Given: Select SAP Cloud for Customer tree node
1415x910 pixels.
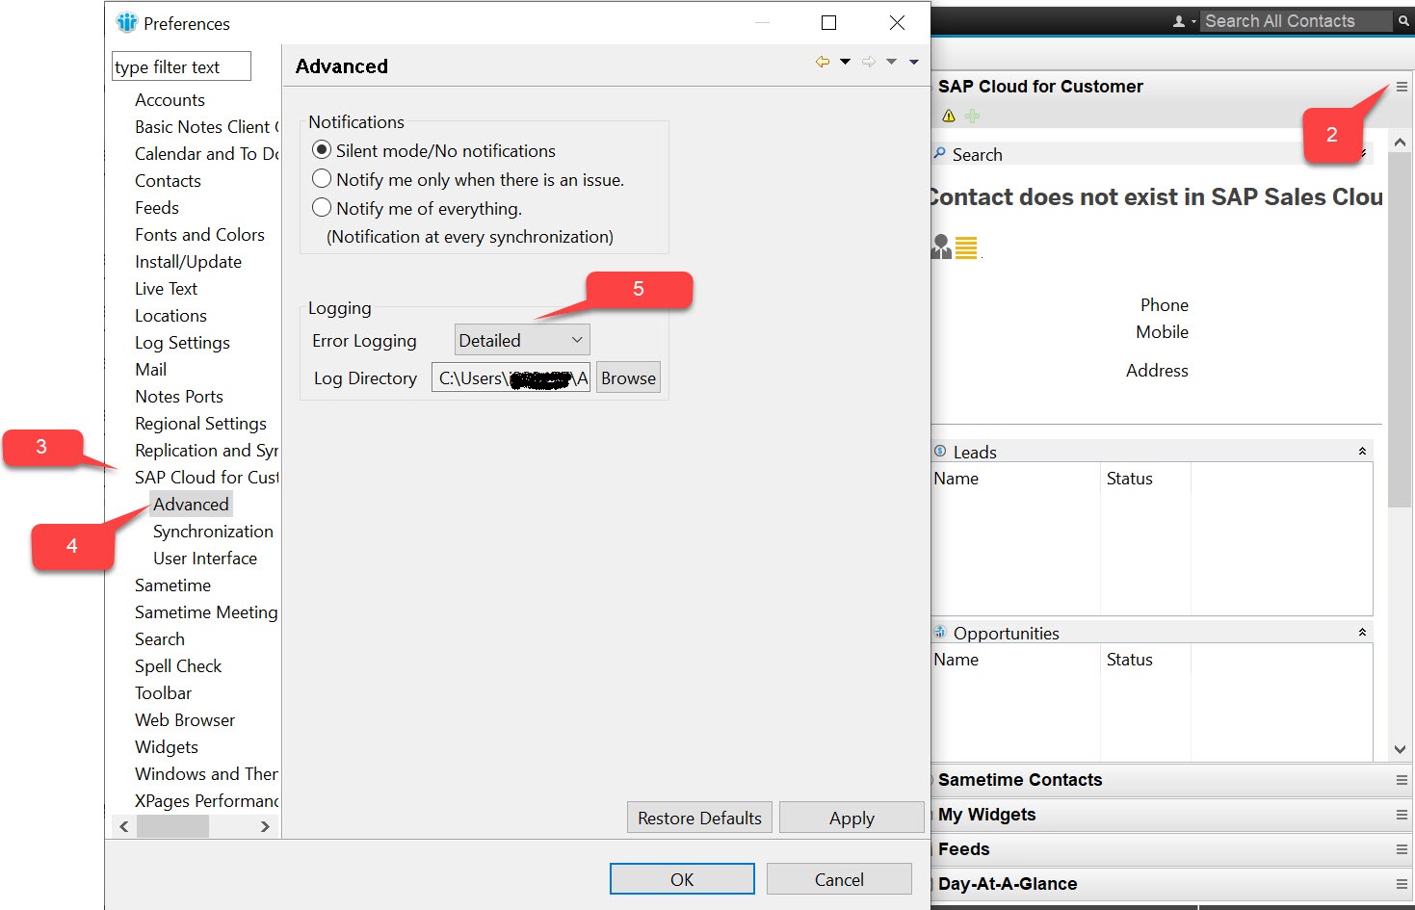Looking at the screenshot, I should click(x=207, y=478).
